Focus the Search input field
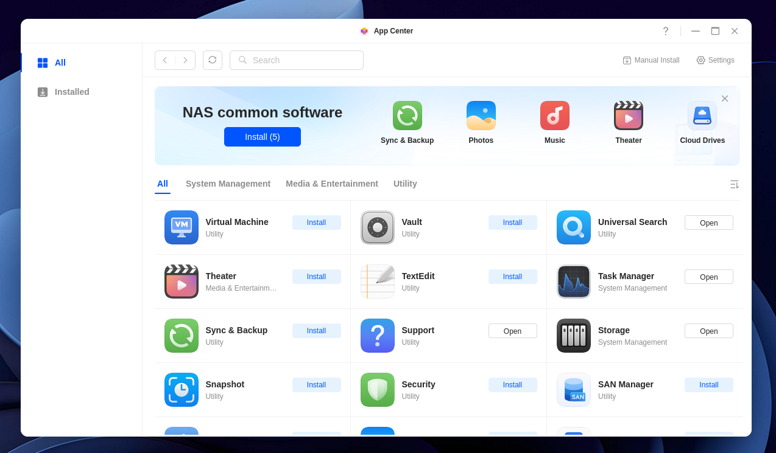The image size is (776, 453). click(x=305, y=60)
